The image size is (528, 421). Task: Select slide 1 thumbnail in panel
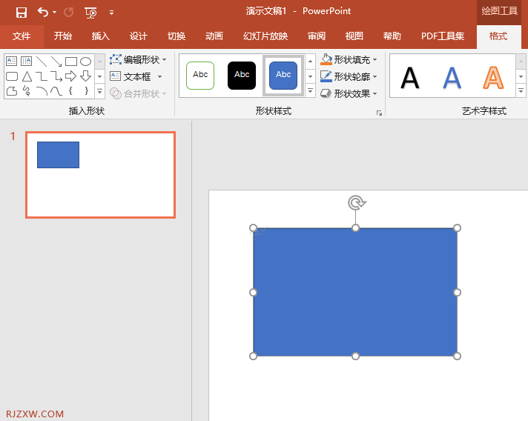[100, 175]
